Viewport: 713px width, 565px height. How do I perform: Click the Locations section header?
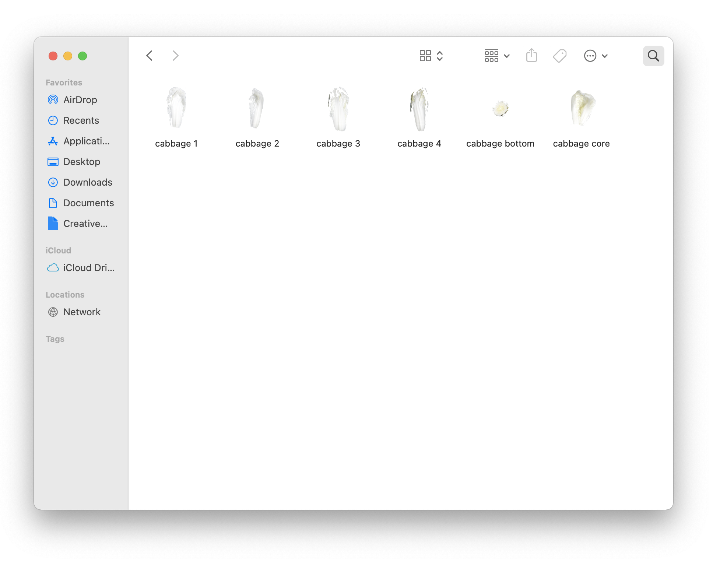(65, 295)
